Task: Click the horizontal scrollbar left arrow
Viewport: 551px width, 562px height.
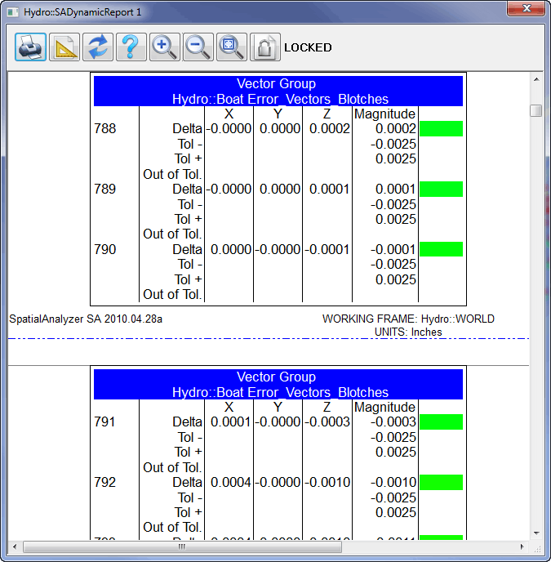Action: [x=15, y=546]
